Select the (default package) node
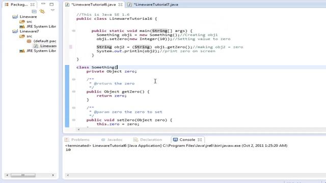Screen dimensions: 326x183 (x=45, y=41)
